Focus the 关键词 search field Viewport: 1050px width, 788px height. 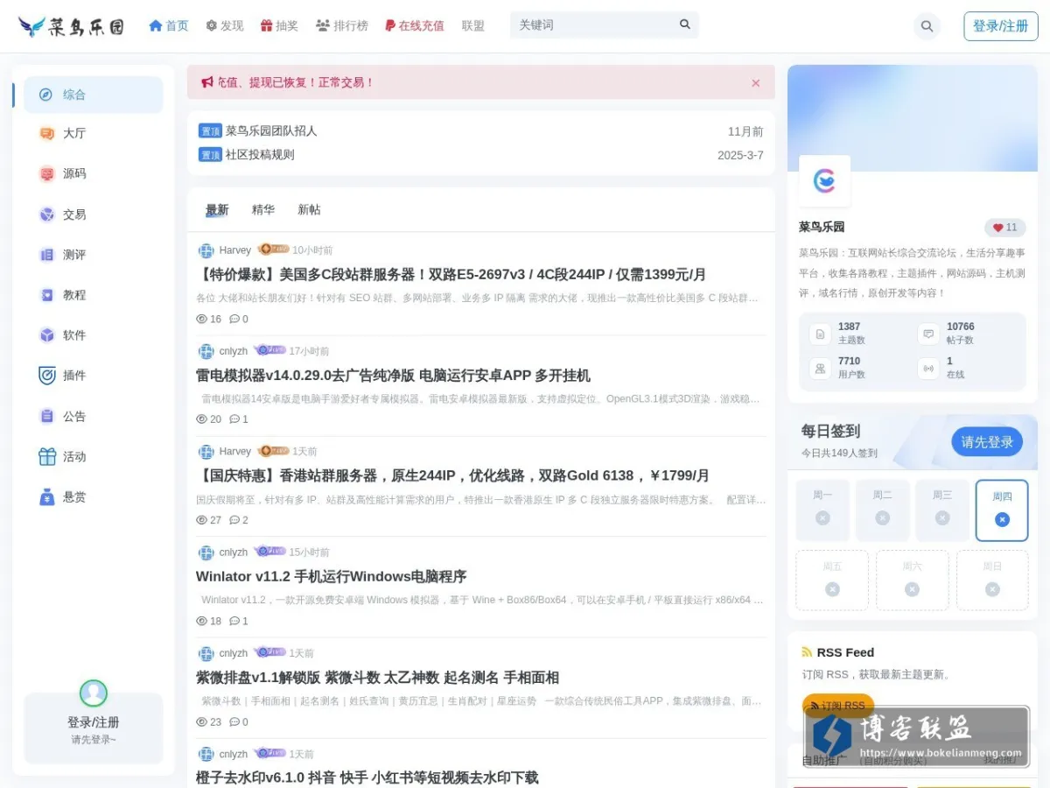tap(595, 25)
